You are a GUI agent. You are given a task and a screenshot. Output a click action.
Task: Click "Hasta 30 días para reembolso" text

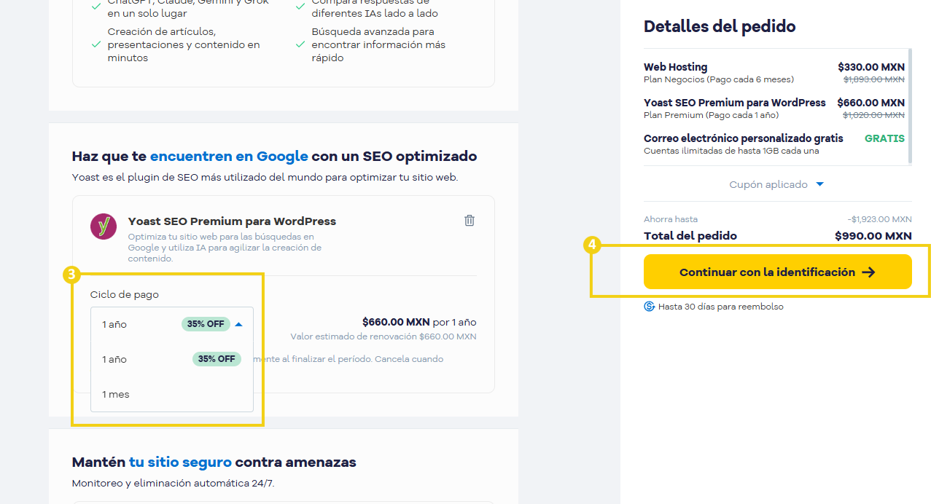click(720, 307)
